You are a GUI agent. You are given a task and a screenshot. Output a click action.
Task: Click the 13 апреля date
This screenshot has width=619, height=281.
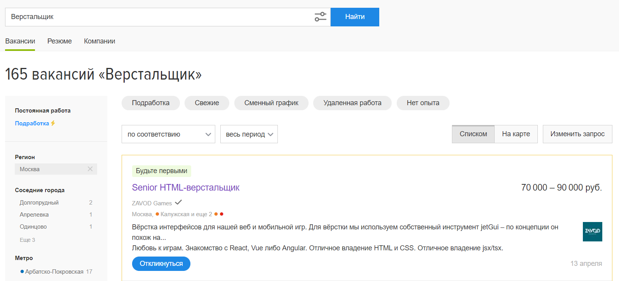tap(586, 264)
